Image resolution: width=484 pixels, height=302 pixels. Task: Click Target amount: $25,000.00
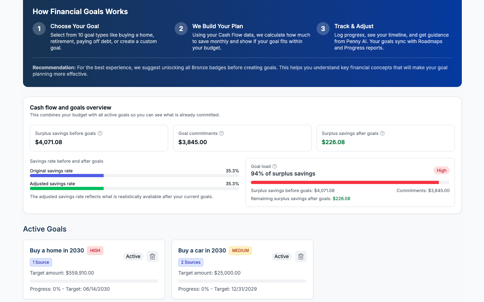pos(209,273)
